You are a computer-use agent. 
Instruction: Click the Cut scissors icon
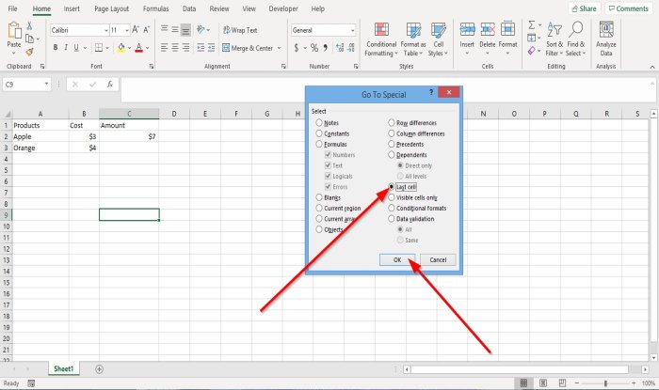29,26
